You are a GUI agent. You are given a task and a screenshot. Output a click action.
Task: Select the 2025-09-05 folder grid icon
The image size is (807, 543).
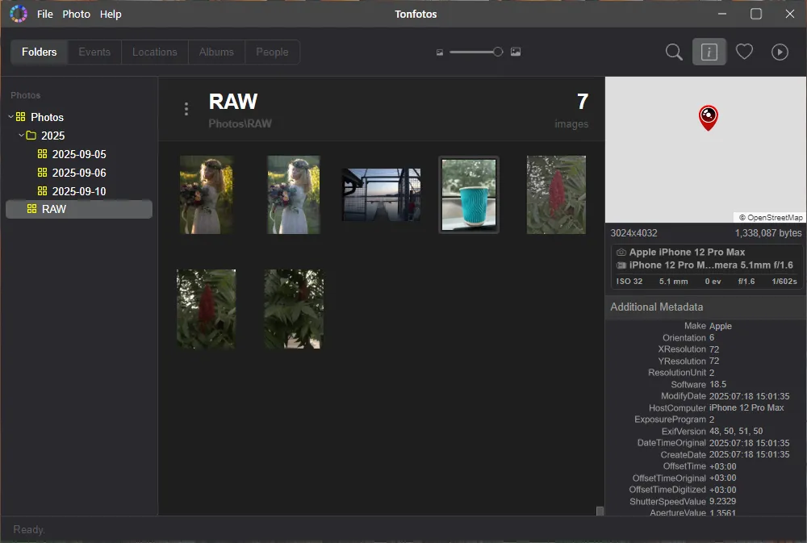(x=43, y=154)
